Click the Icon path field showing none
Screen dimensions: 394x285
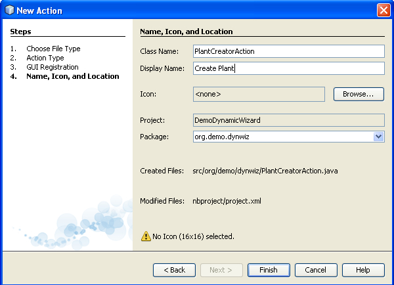coord(259,95)
